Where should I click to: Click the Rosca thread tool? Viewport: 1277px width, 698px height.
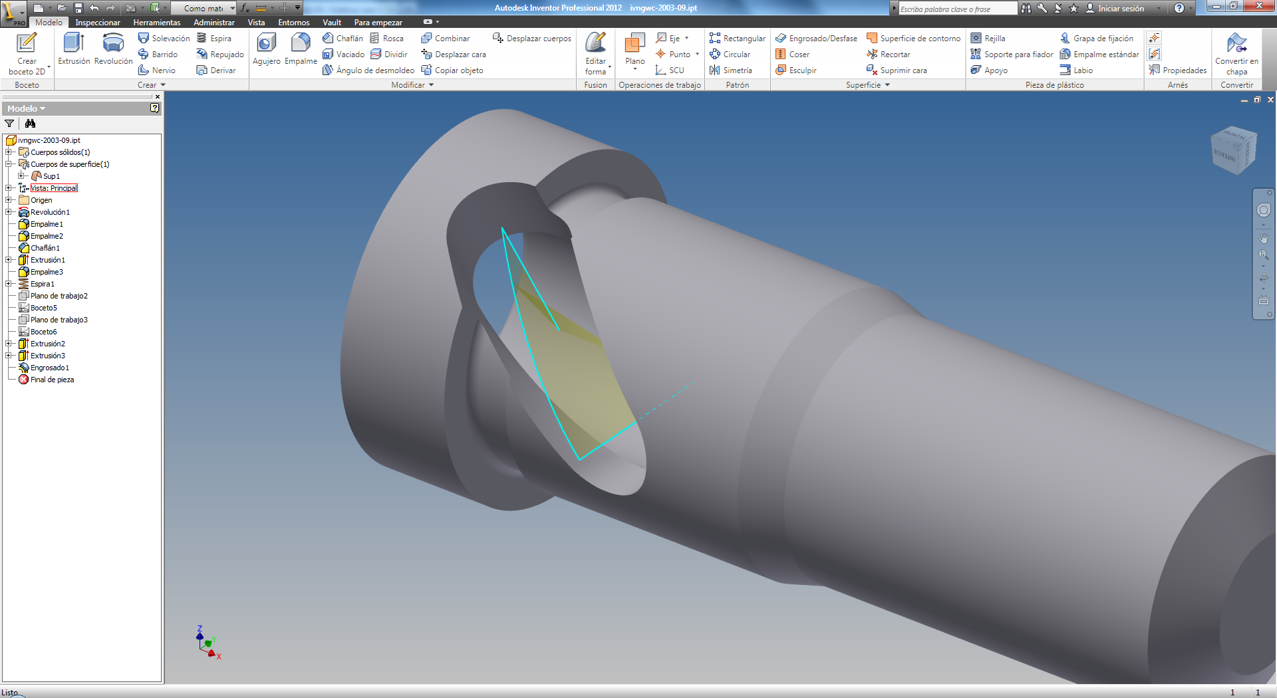point(386,38)
